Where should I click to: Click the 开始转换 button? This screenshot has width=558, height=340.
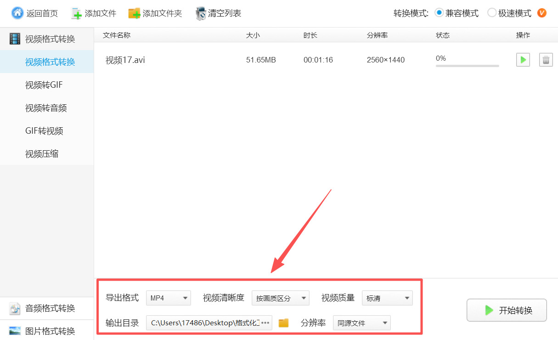pos(507,310)
